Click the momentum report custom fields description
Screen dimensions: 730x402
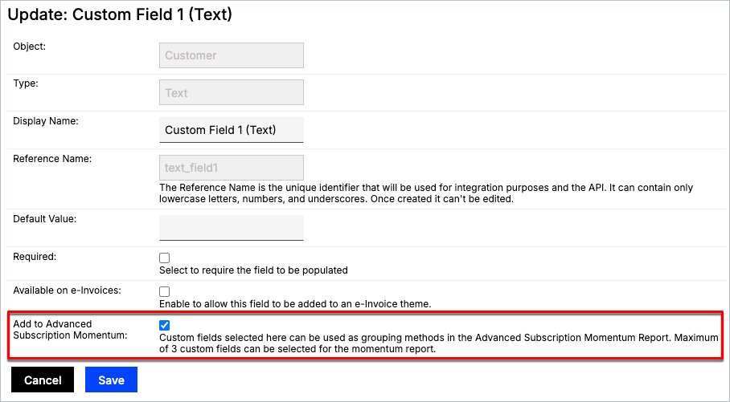point(438,343)
